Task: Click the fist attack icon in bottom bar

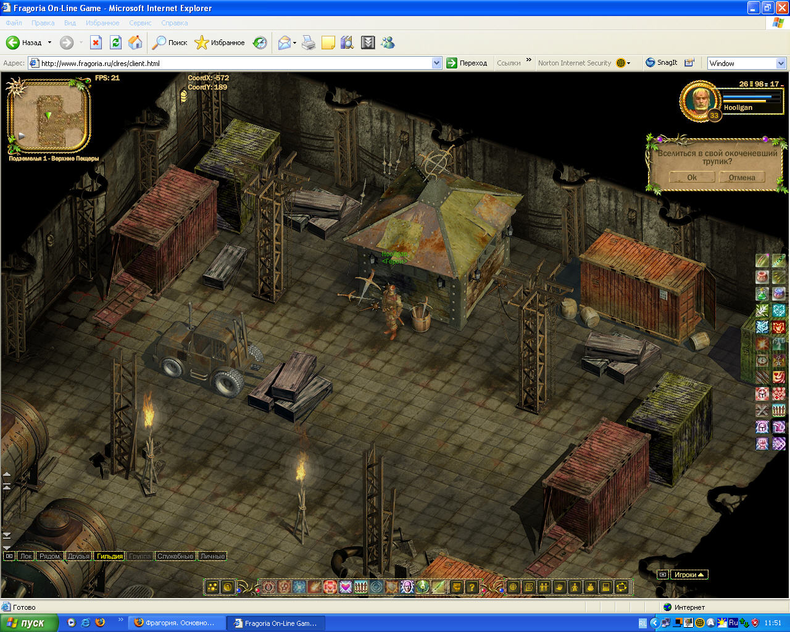Action: pyautogui.click(x=455, y=587)
